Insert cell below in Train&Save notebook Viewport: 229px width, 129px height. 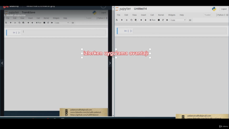tap(10, 23)
